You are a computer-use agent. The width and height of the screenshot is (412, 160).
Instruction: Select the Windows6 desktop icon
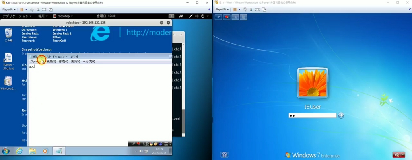[8, 83]
